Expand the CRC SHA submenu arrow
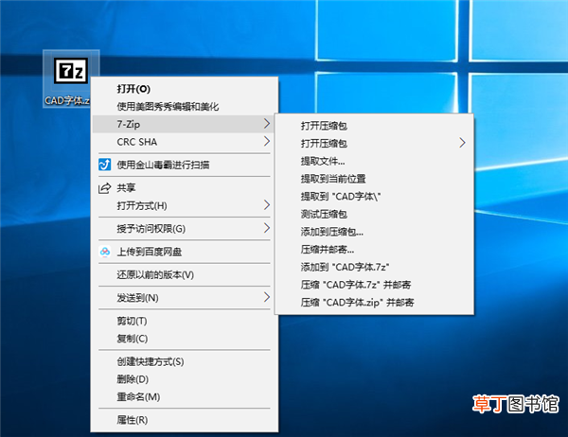The image size is (568, 437). click(267, 141)
